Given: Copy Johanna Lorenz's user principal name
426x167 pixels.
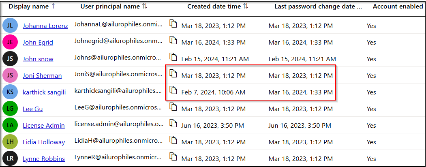Looking at the screenshot, I should [173, 24].
